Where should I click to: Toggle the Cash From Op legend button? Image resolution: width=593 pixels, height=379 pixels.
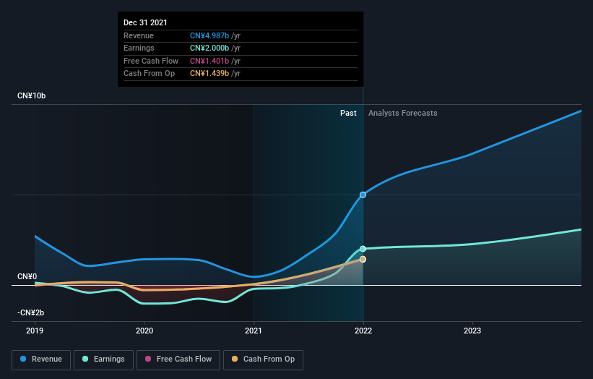pyautogui.click(x=263, y=359)
